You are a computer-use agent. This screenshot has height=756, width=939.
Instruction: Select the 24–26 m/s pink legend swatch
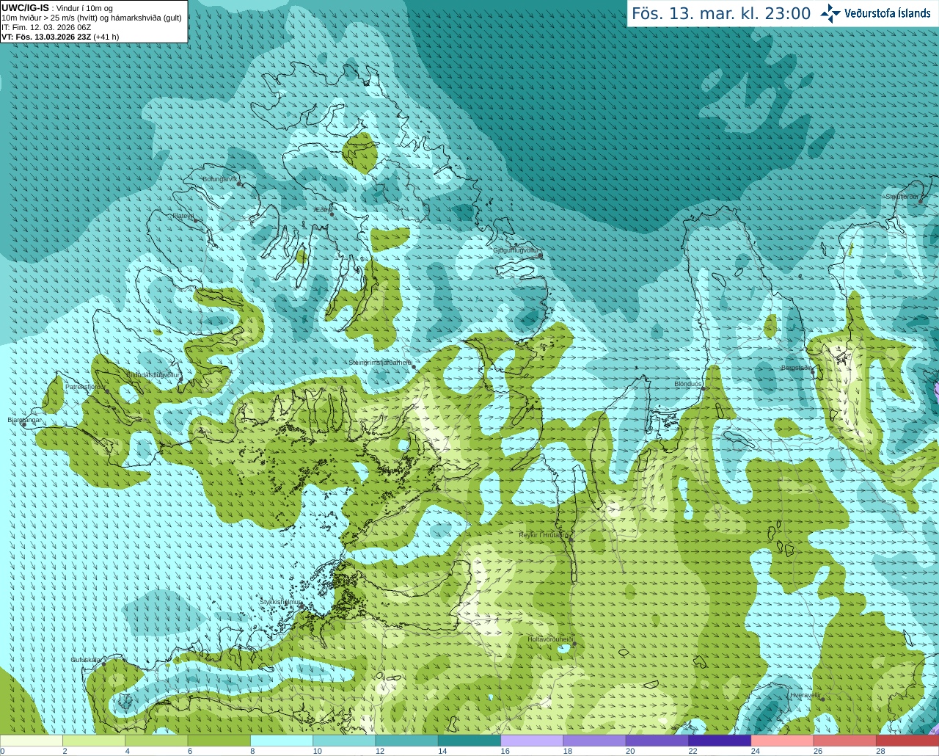pos(783,740)
